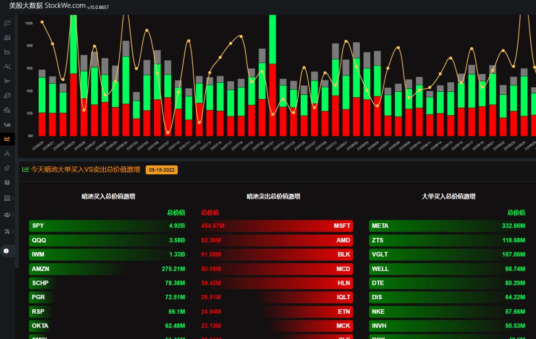Open the person-shaped sidebar icon

(x=7, y=153)
